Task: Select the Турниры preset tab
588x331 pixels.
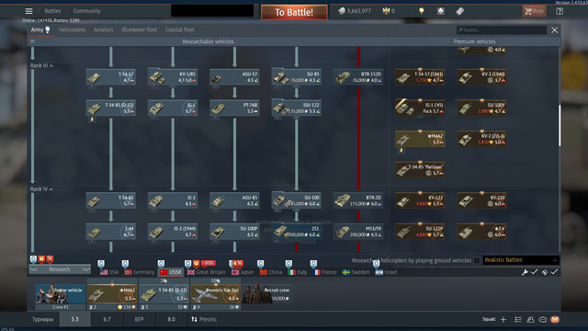Action: coord(43,319)
